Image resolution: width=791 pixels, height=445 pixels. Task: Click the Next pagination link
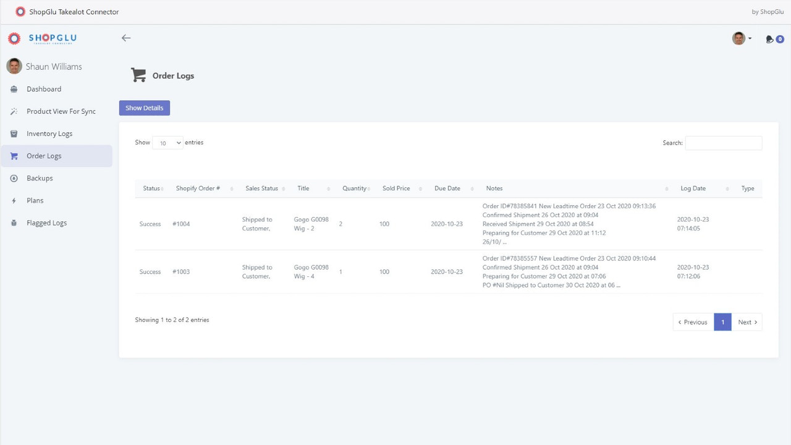pos(747,321)
